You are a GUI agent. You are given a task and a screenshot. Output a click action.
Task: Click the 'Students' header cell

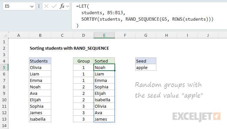pyautogui.click(x=40, y=61)
